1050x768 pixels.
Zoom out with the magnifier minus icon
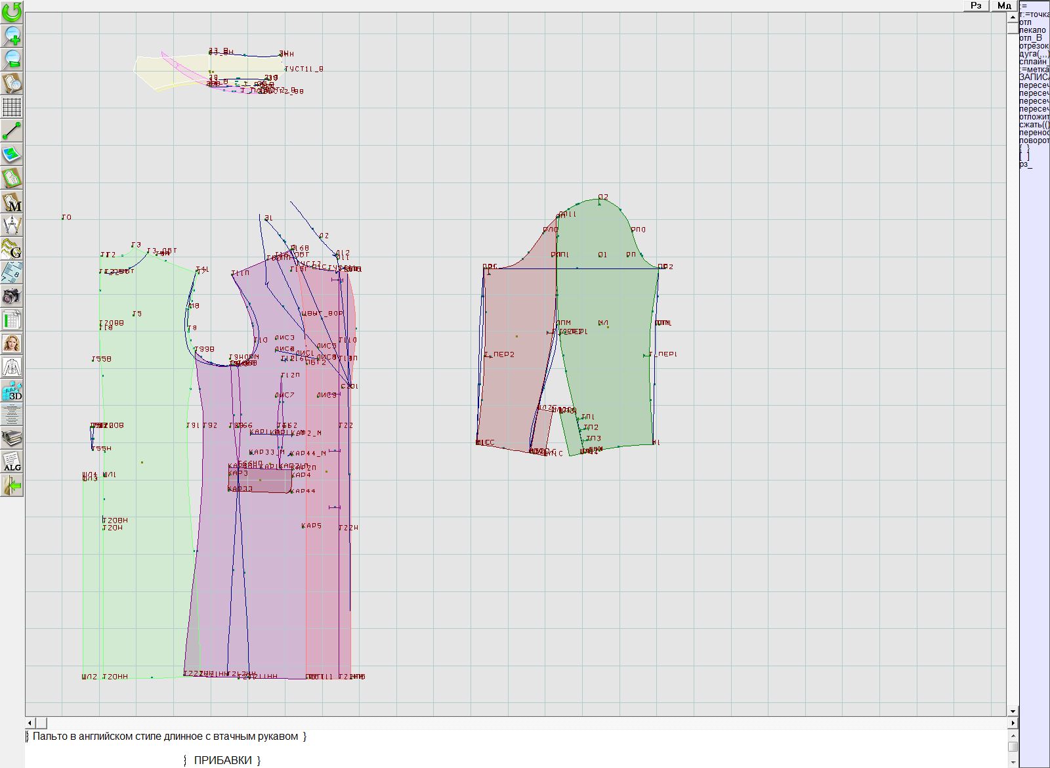pos(12,59)
